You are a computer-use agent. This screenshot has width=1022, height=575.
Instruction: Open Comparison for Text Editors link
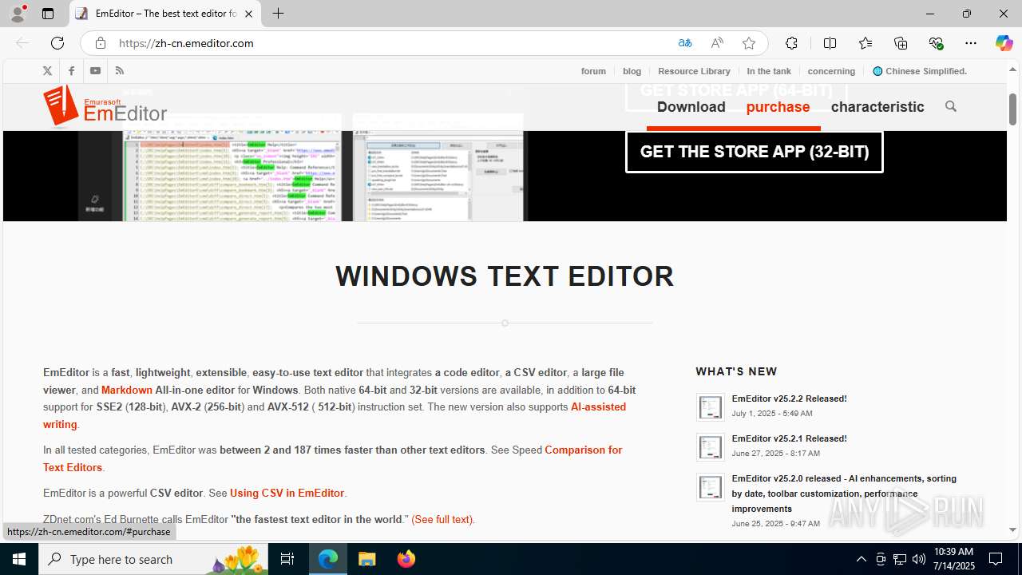(332, 458)
